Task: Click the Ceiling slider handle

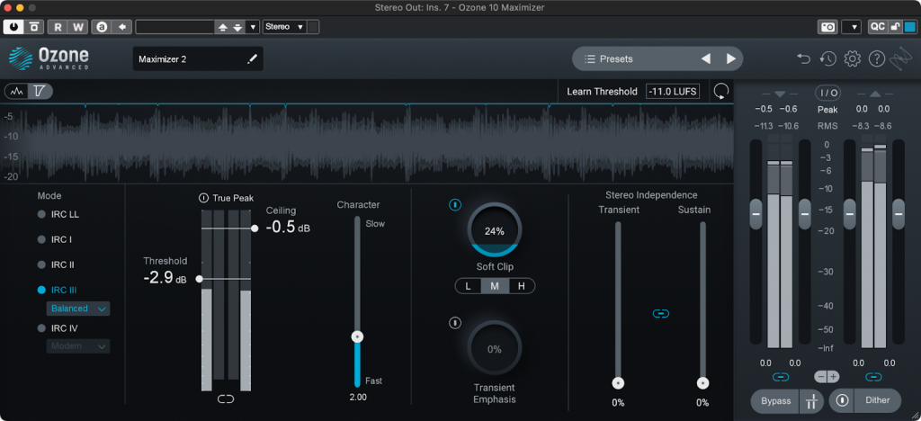Action: coord(255,228)
